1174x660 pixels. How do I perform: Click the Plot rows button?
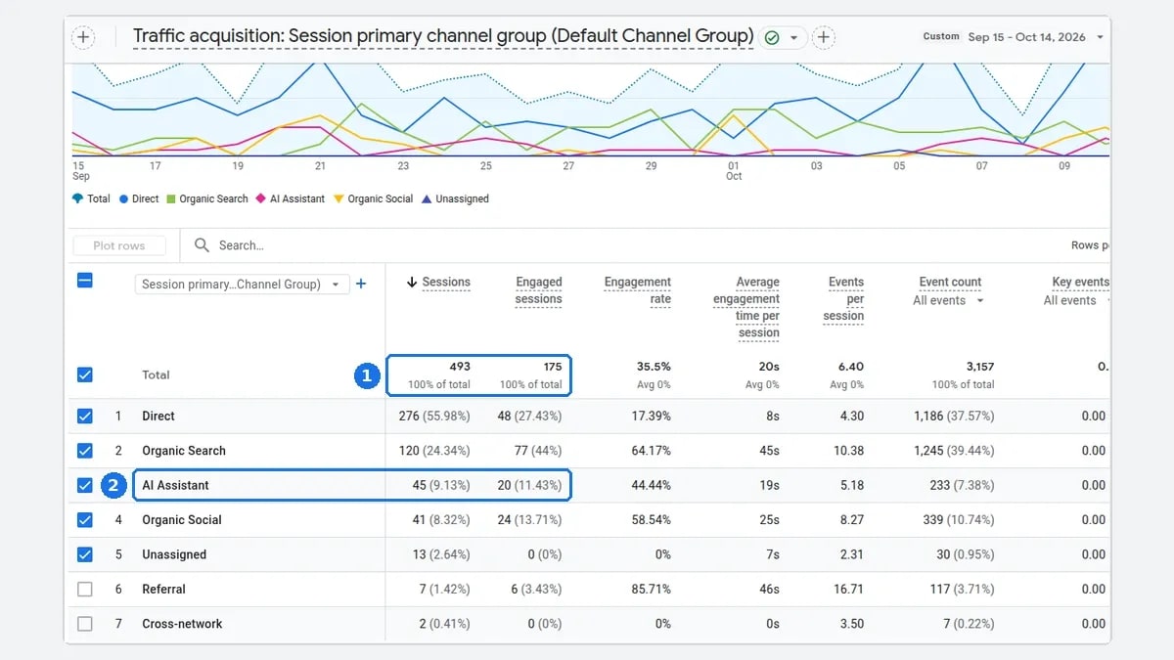click(x=119, y=245)
